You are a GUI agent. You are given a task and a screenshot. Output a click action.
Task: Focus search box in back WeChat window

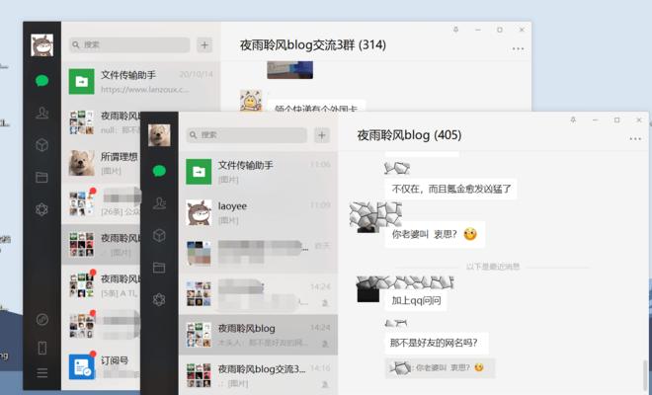click(x=129, y=44)
